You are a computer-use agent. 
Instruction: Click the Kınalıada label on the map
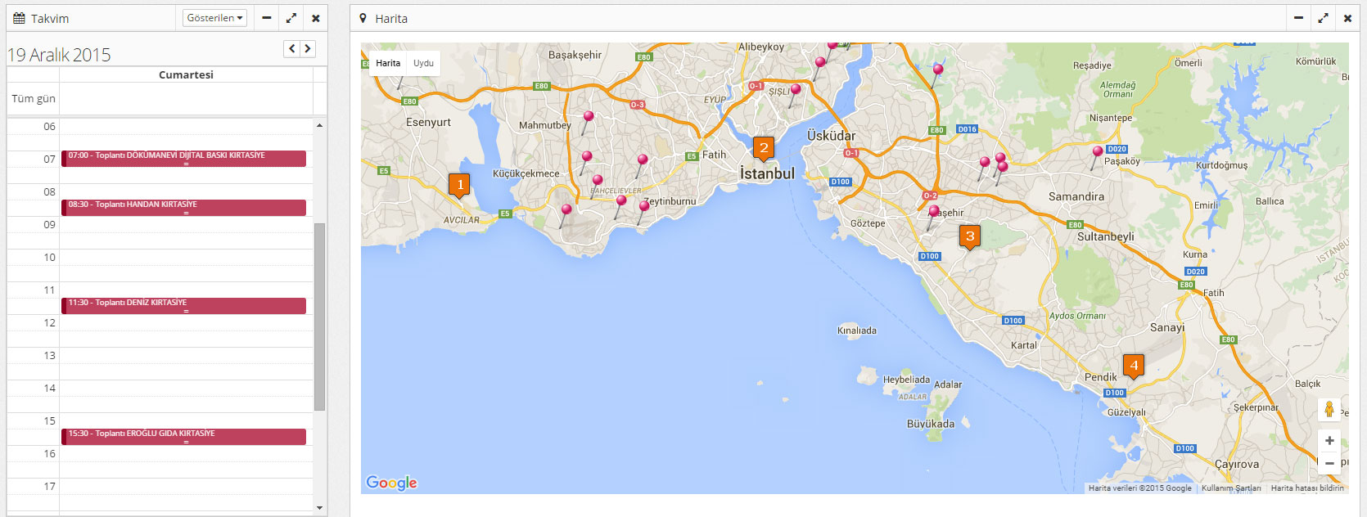(x=857, y=330)
